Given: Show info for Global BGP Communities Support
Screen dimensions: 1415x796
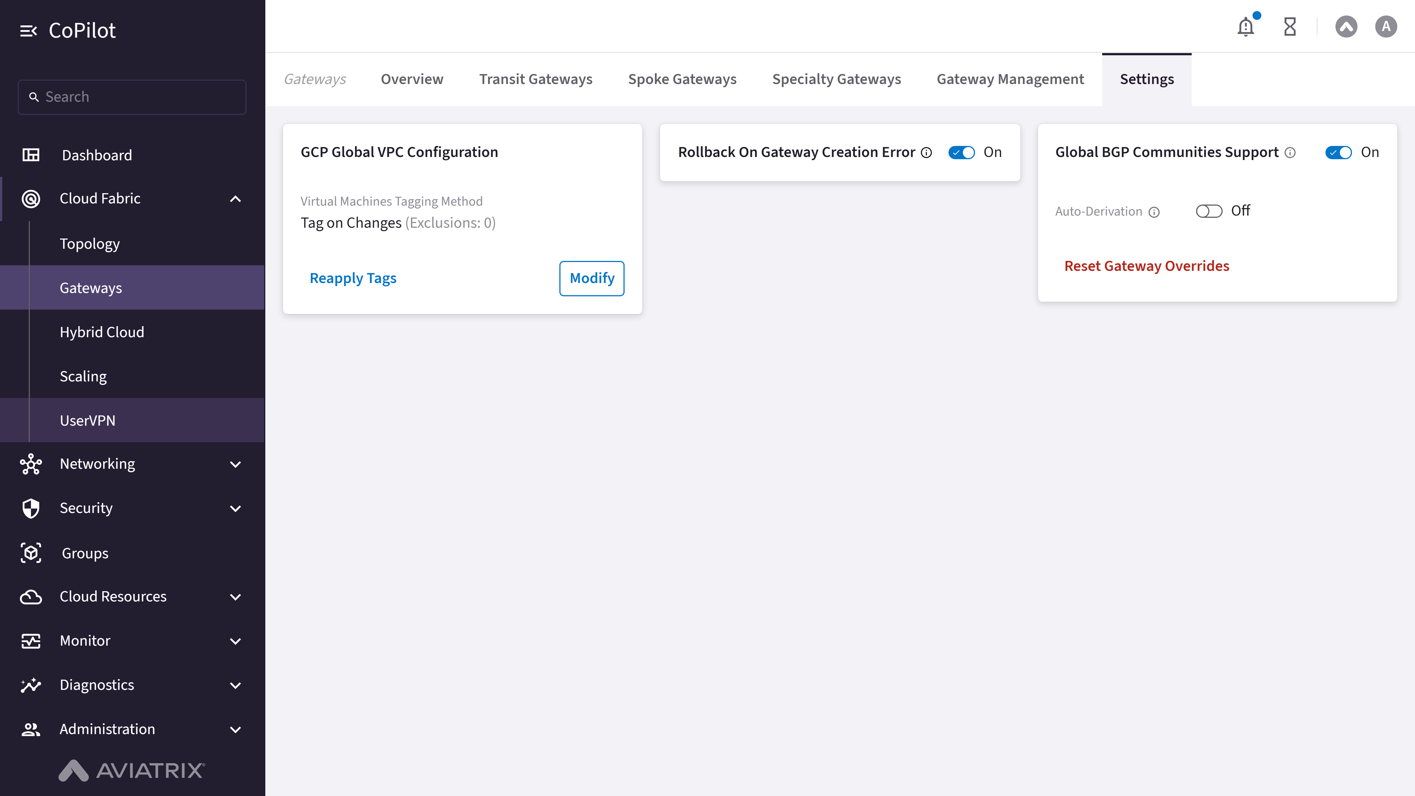Looking at the screenshot, I should point(1290,153).
